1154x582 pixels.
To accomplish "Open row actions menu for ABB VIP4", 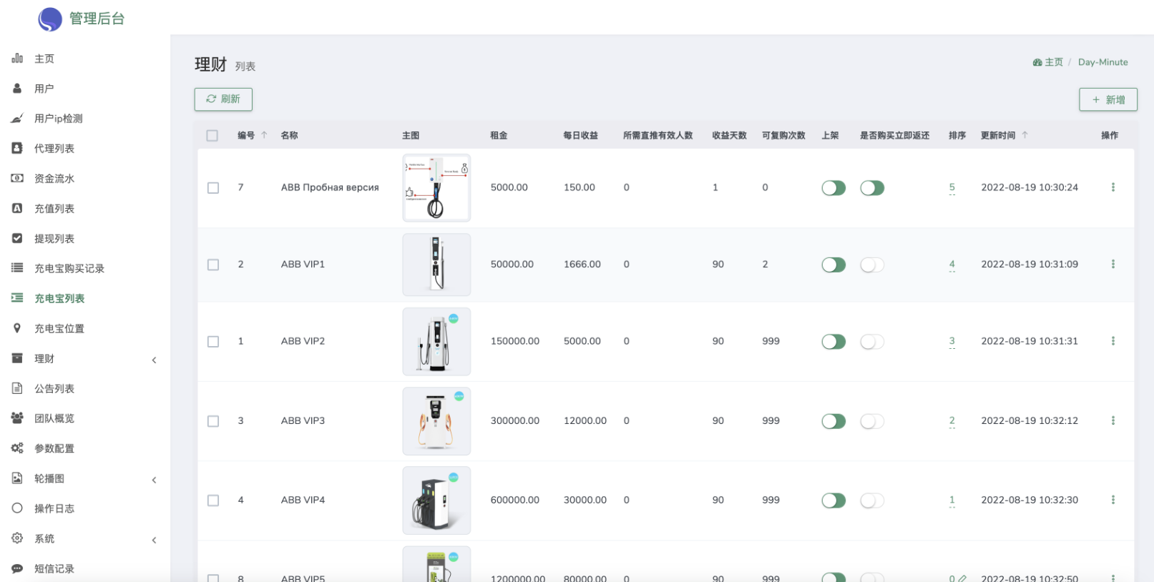I will pos(1113,500).
